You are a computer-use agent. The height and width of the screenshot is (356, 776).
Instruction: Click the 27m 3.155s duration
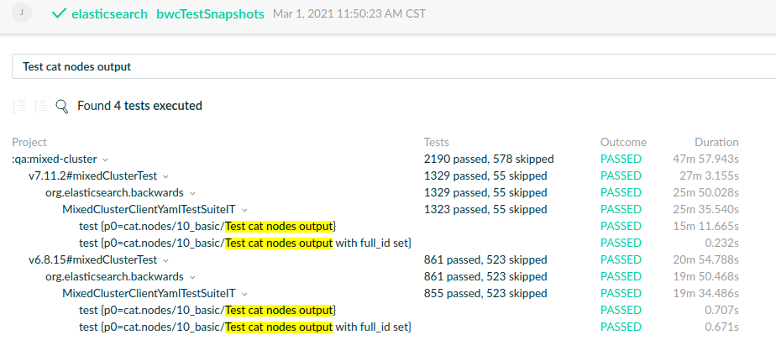709,176
